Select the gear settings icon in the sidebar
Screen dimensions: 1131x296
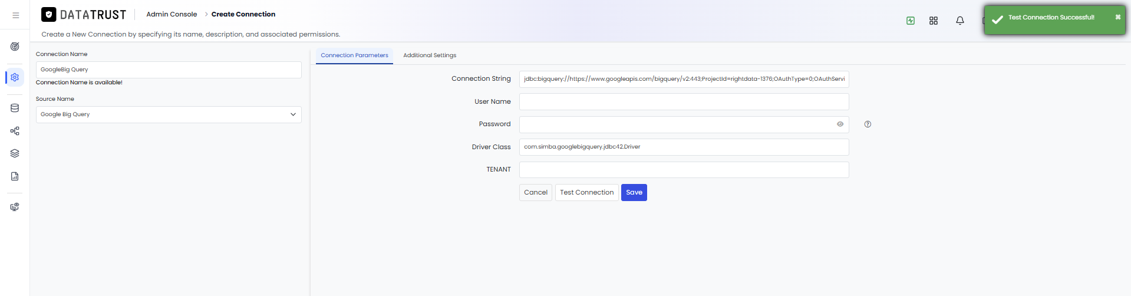pyautogui.click(x=15, y=77)
